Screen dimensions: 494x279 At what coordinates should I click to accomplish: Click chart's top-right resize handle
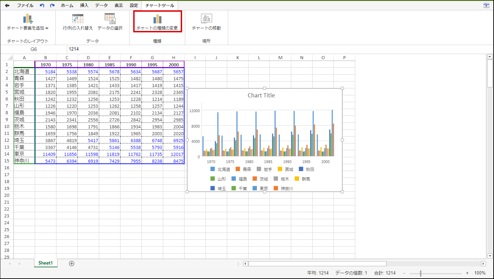(x=342, y=88)
